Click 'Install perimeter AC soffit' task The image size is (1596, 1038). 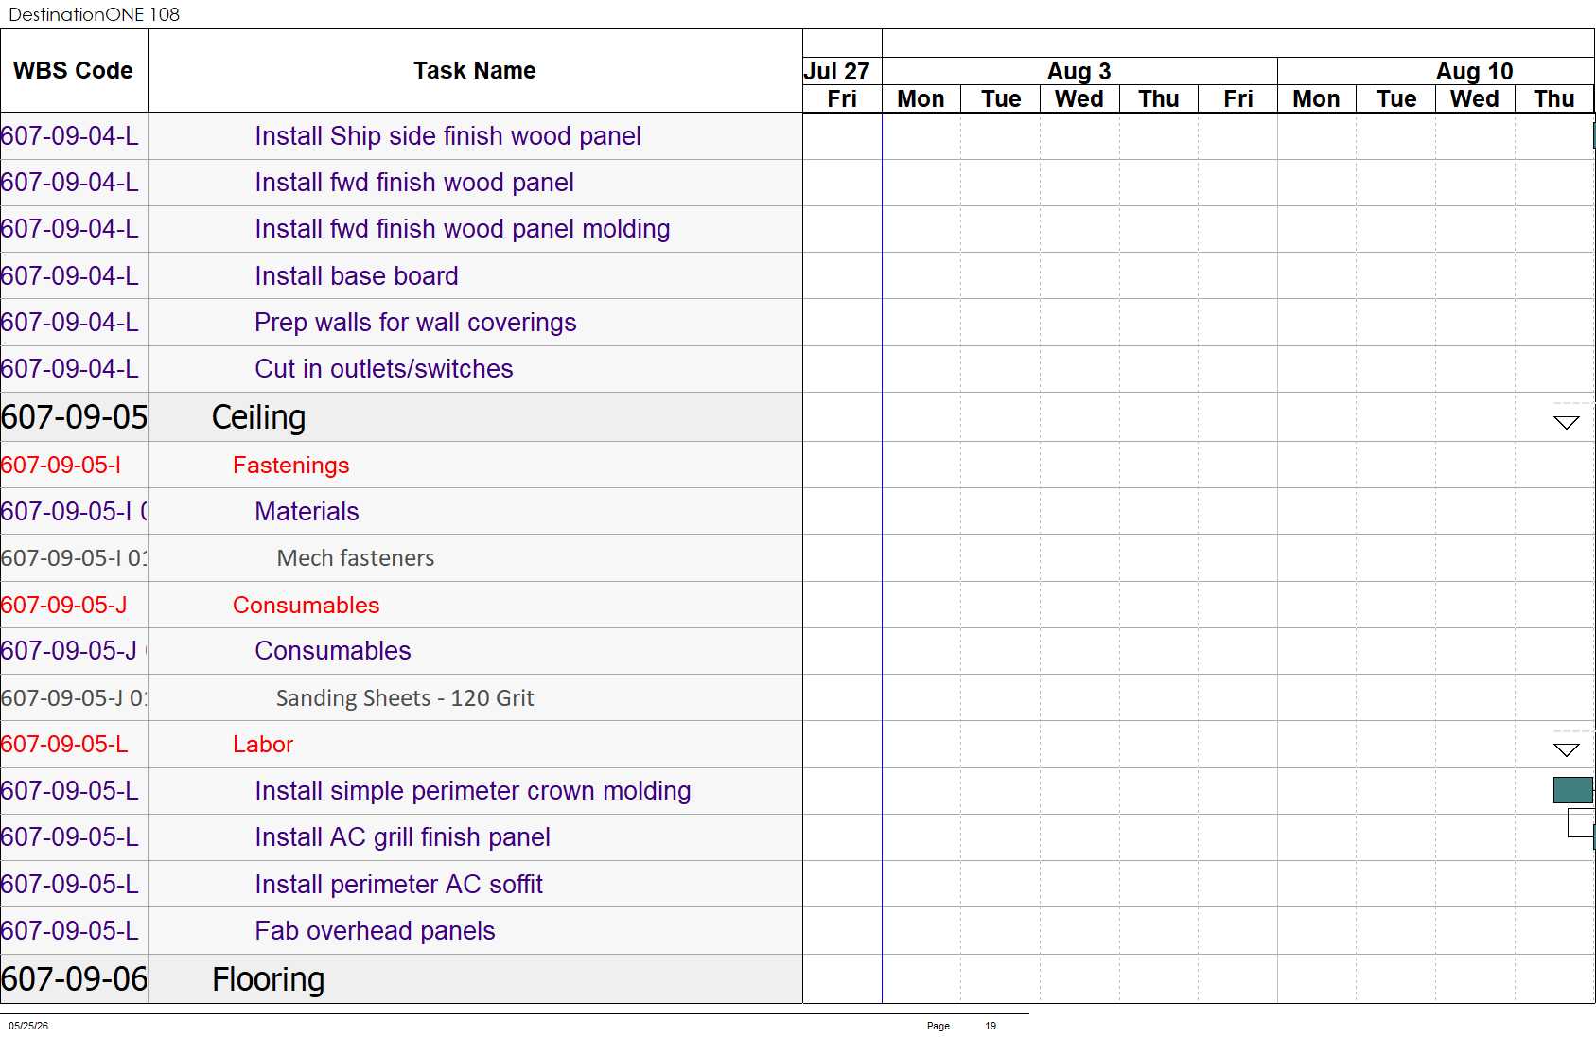399,885
